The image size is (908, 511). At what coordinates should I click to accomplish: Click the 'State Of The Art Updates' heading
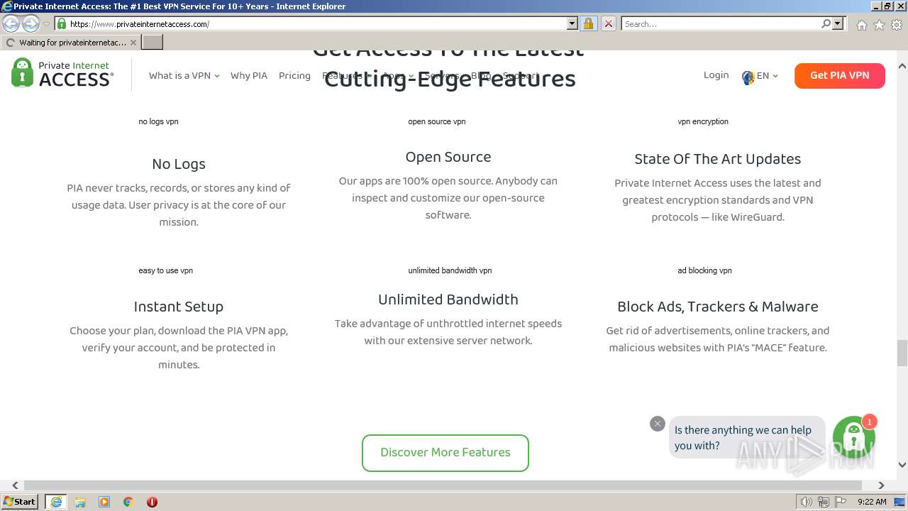pos(718,159)
